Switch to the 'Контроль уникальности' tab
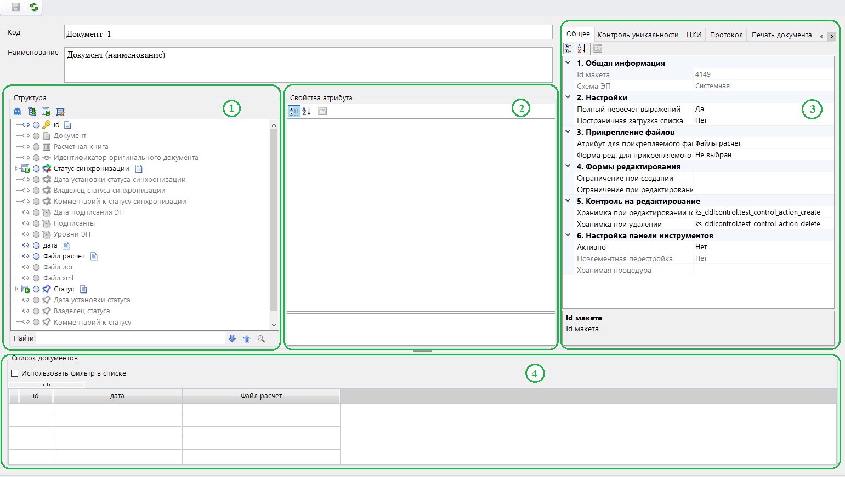Image resolution: width=845 pixels, height=477 pixels. [x=638, y=35]
